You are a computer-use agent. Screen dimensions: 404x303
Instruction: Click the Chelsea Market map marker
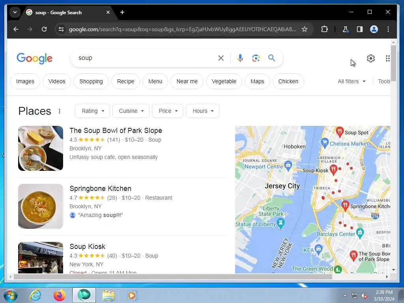[325, 142]
